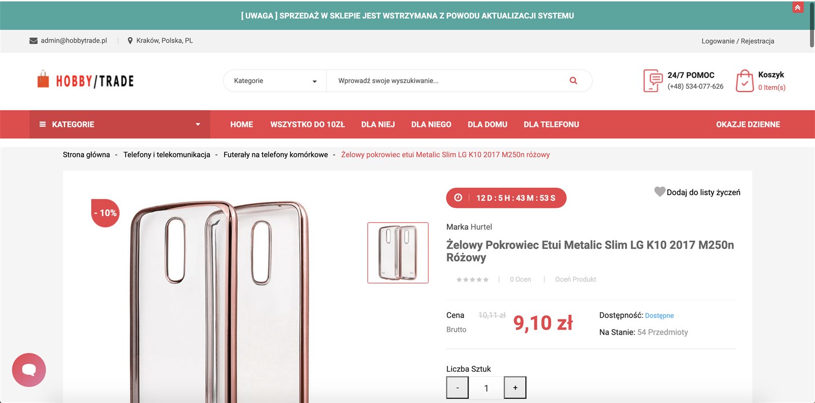Increase quantity with plus button
The width and height of the screenshot is (815, 403).
(x=515, y=388)
